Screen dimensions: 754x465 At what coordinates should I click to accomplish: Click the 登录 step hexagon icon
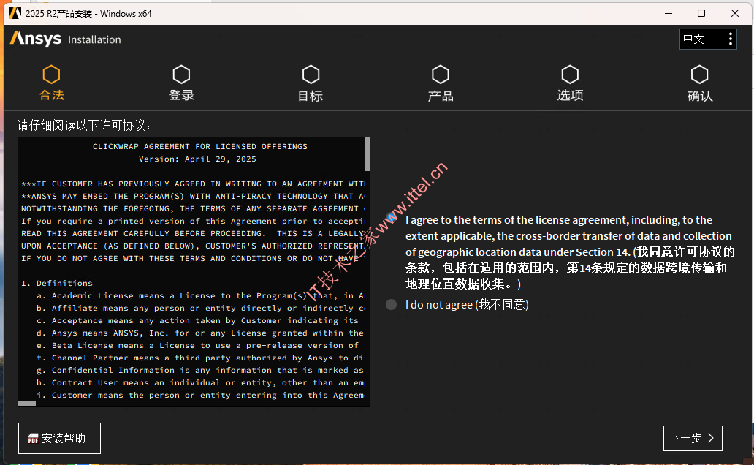click(x=181, y=75)
